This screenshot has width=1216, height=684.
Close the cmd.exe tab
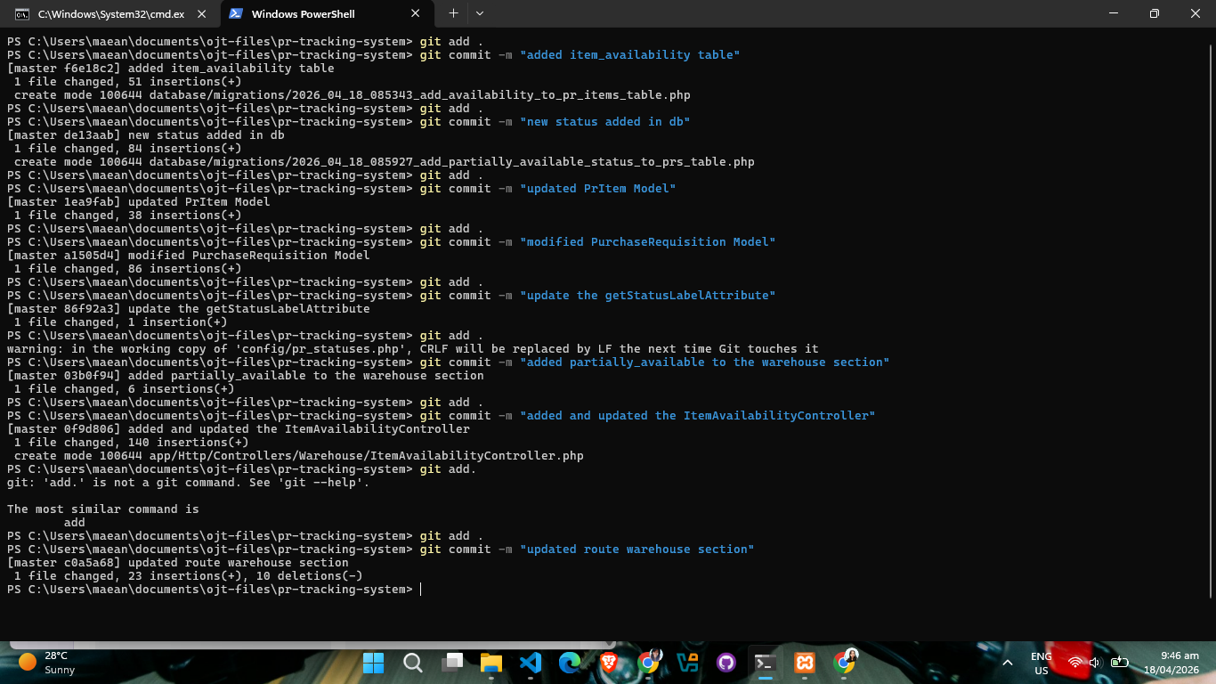pos(202,14)
